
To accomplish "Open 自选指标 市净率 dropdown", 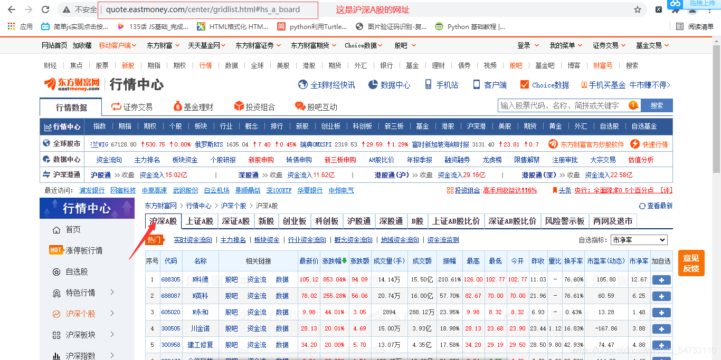I will coord(639,240).
